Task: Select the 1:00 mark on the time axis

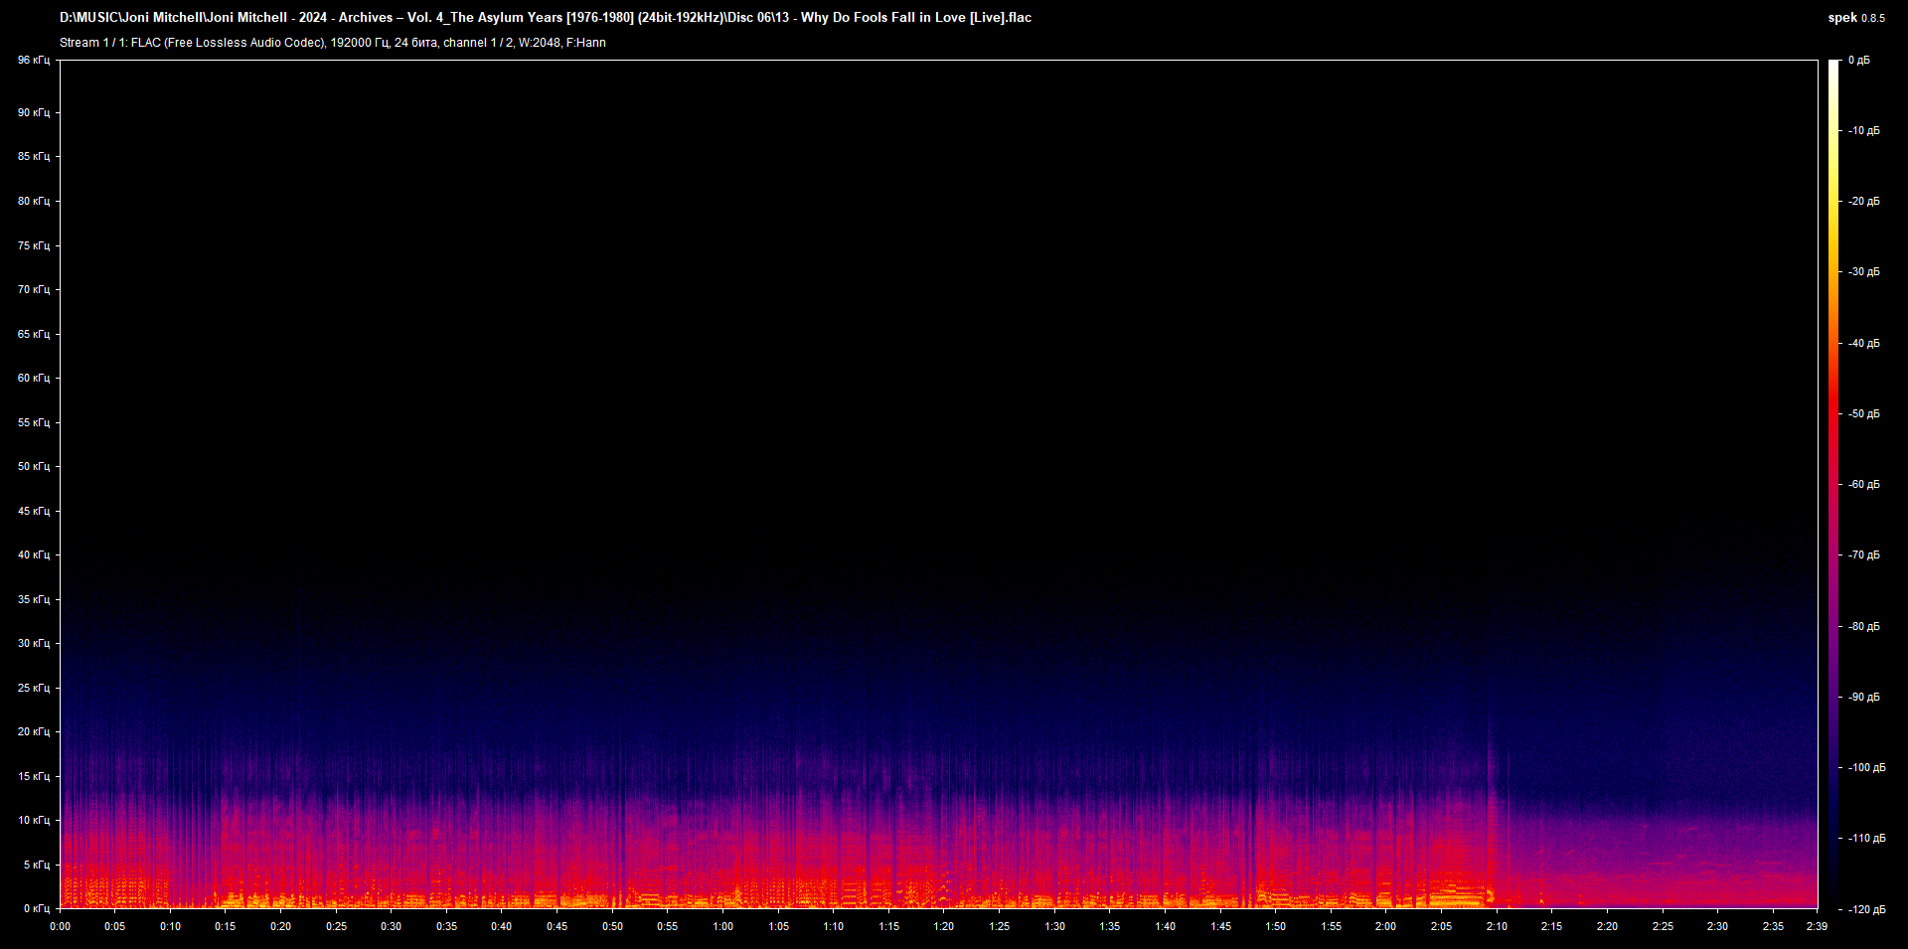Action: point(722,926)
